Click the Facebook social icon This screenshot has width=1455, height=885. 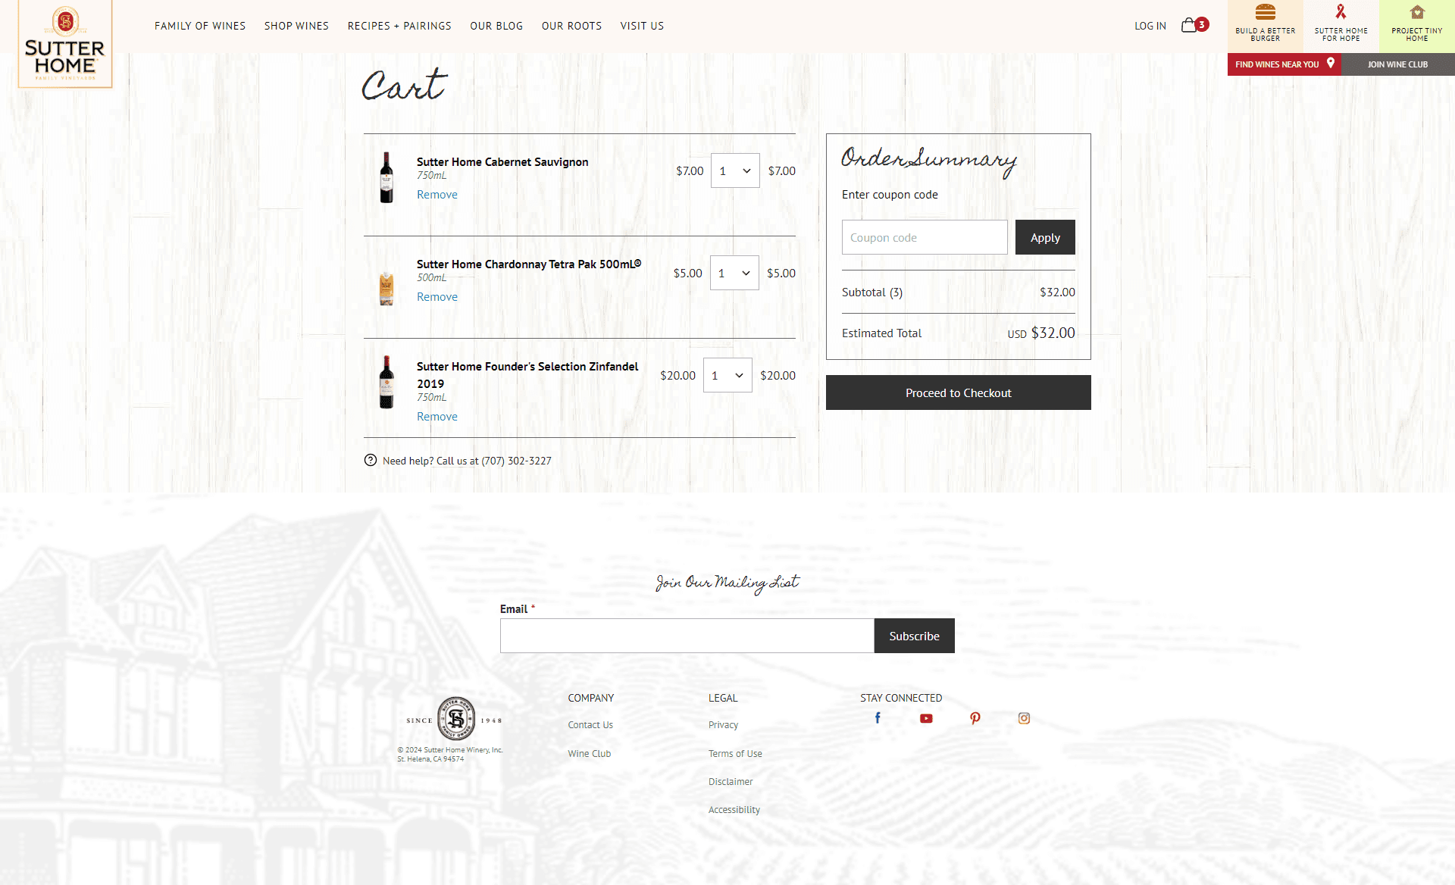877,718
